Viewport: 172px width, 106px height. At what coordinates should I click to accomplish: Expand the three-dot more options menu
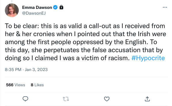(x=165, y=7)
